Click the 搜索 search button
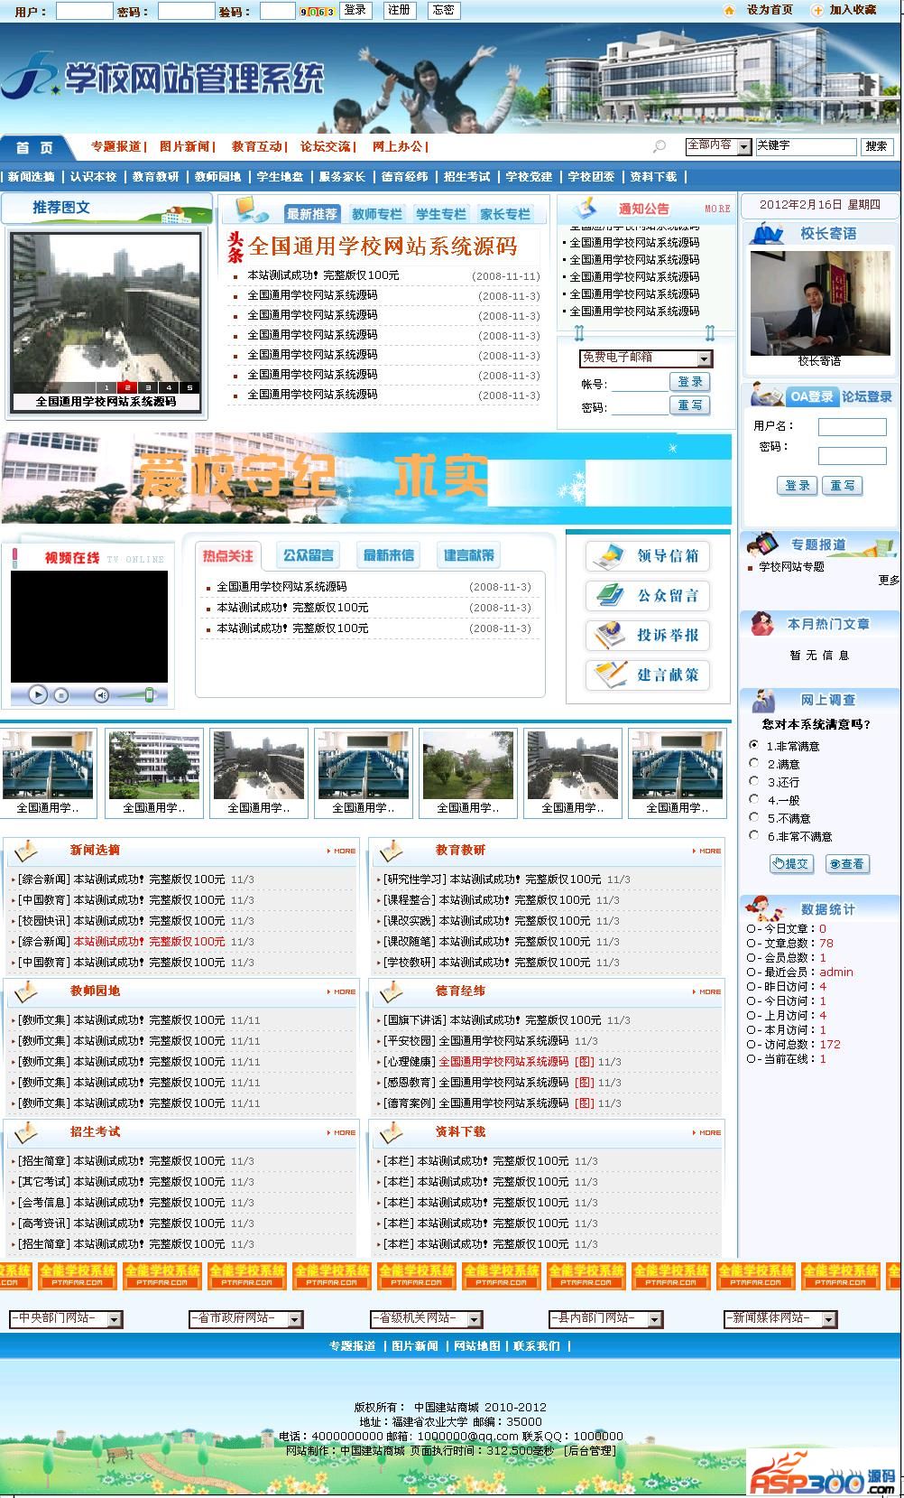Image resolution: width=904 pixels, height=1498 pixels. (x=876, y=146)
